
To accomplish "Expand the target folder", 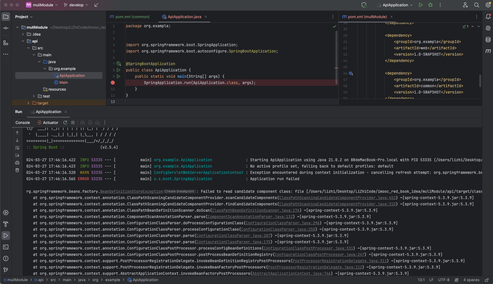I will (28, 103).
